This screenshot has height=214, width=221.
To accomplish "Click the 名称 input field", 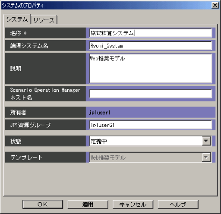I will 151,33.
